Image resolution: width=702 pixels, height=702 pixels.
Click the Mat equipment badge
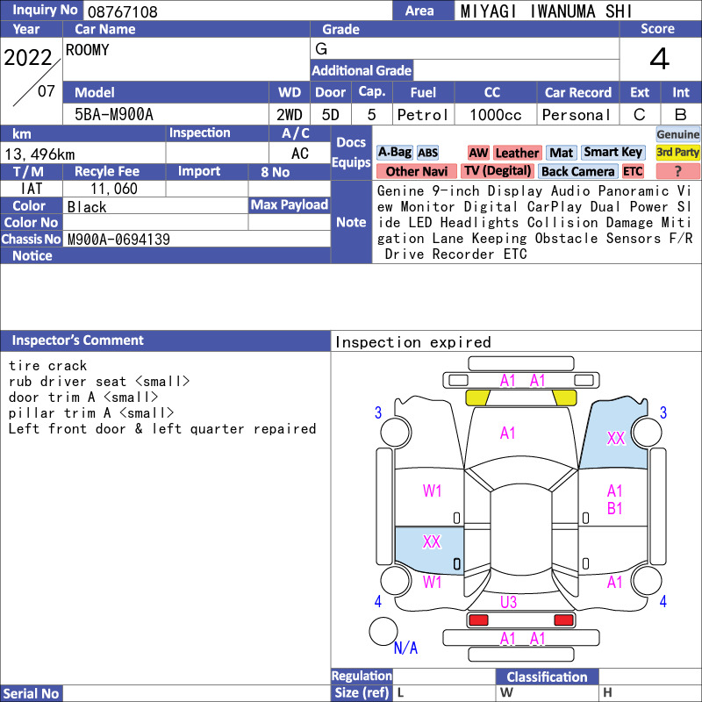(561, 153)
